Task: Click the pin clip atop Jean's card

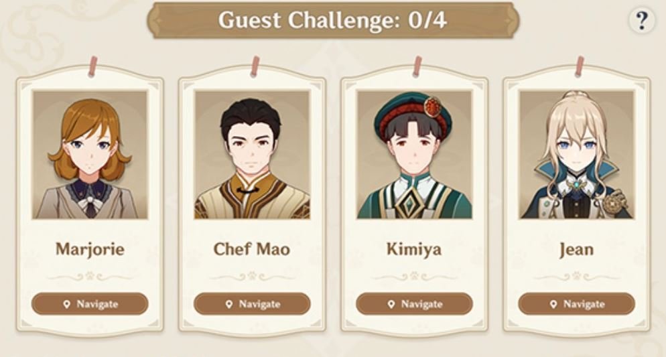Action: point(580,67)
